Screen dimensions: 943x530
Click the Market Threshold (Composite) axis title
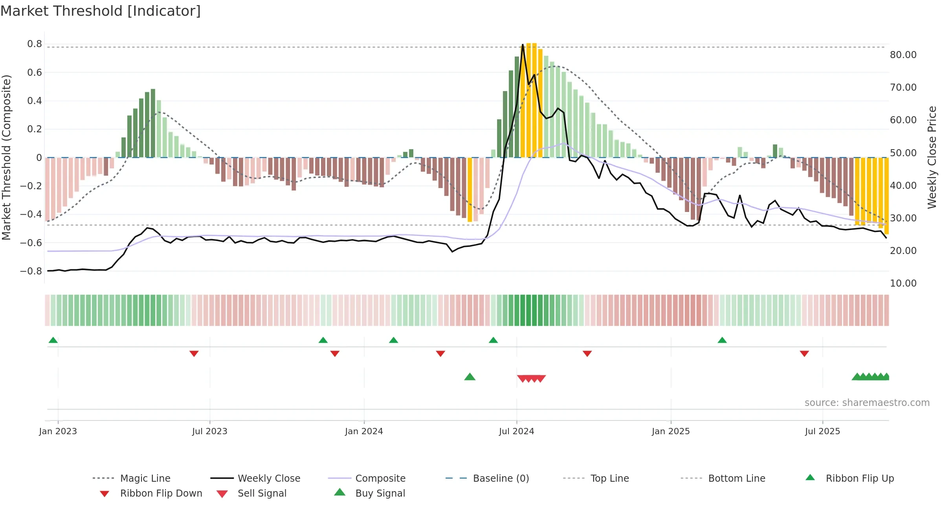(x=6, y=157)
